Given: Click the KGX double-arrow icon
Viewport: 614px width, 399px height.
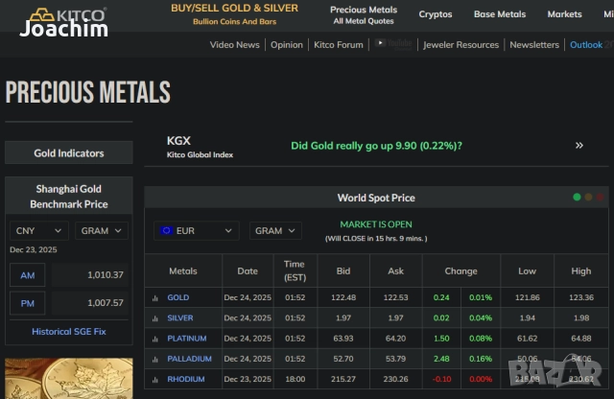Looking at the screenshot, I should pos(579,146).
